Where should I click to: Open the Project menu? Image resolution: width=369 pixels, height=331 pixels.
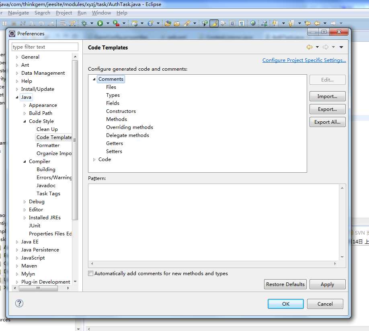click(64, 13)
